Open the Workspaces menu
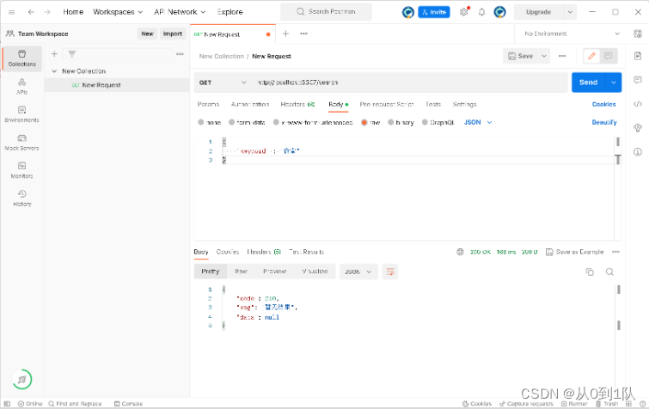This screenshot has width=649, height=409. (118, 12)
